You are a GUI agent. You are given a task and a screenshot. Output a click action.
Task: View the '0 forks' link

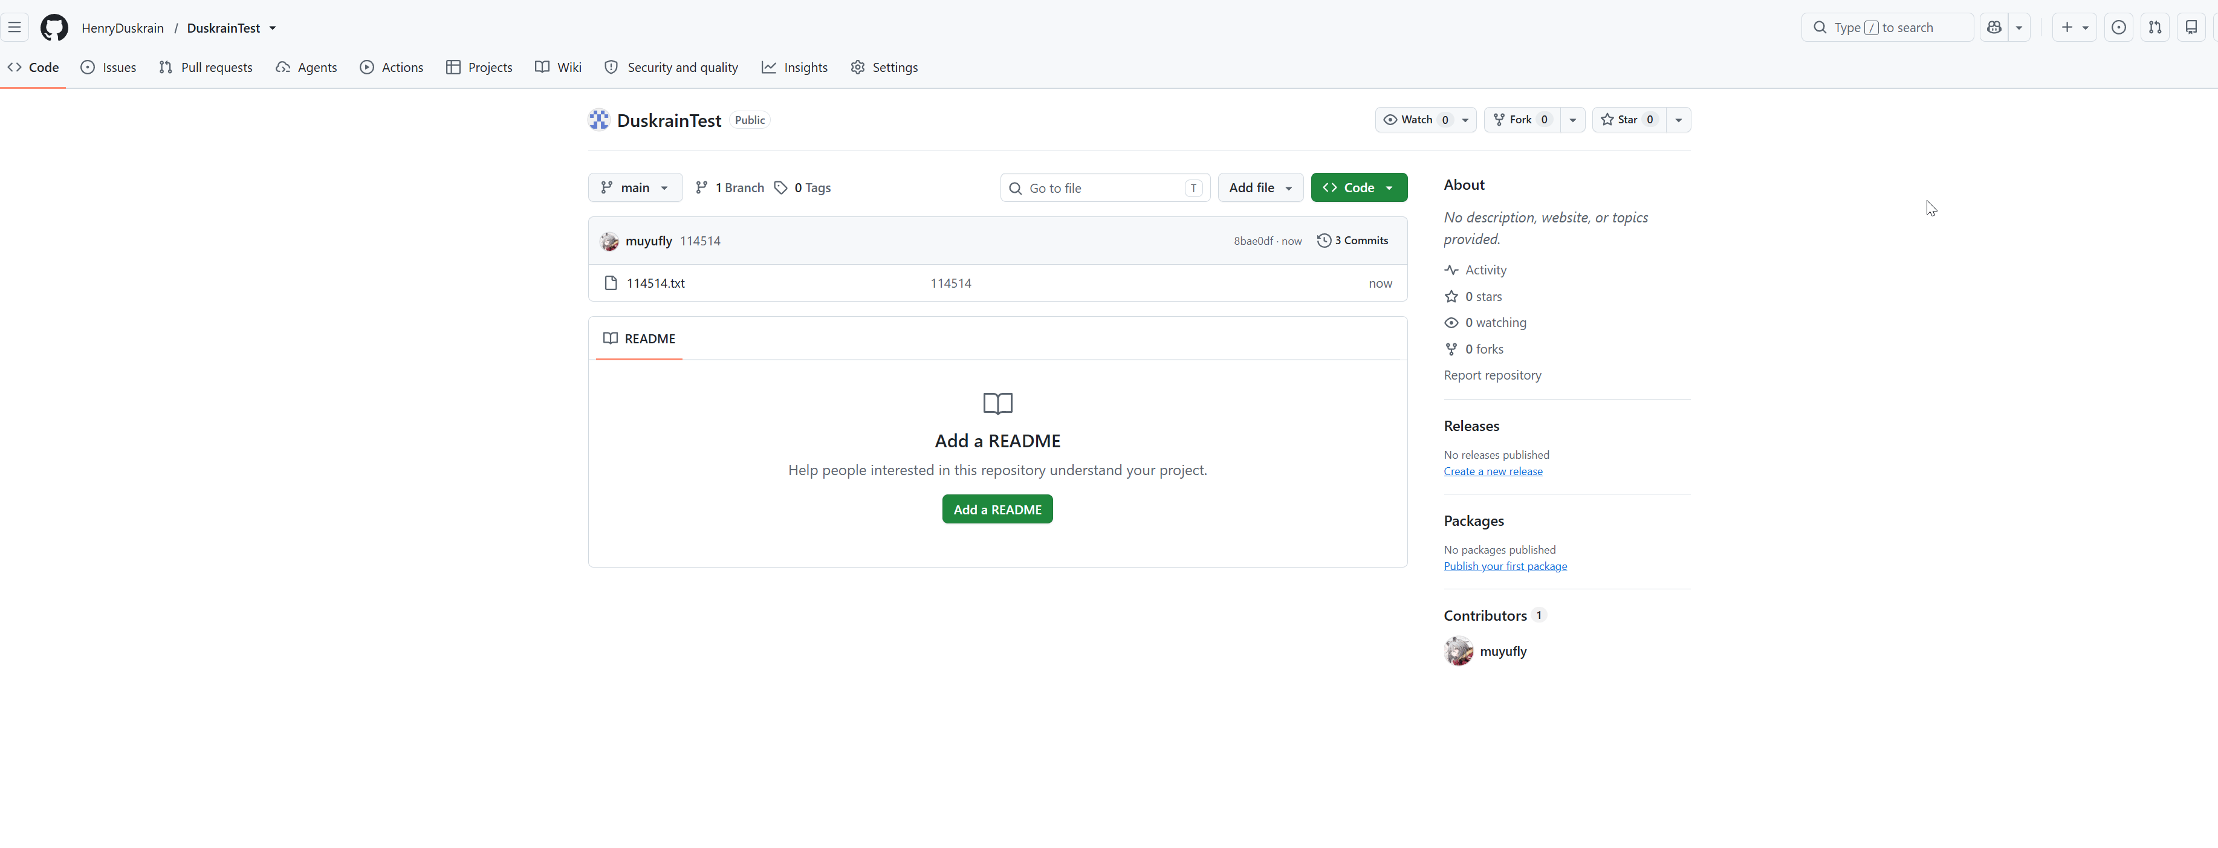tap(1474, 349)
